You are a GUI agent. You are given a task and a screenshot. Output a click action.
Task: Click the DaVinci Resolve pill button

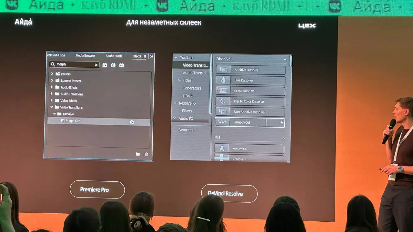229,193
